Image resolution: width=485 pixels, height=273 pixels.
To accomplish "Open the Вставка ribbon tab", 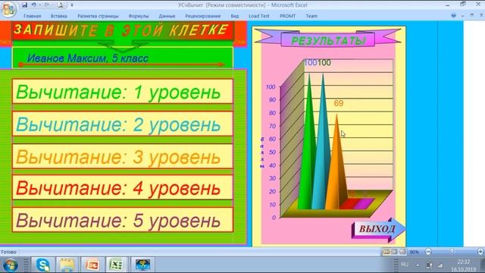I will 59,16.
